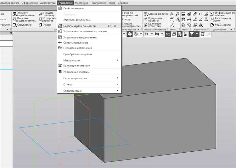Select the Draft (Уклон) tool
This screenshot has width=236, height=168.
[47, 25]
